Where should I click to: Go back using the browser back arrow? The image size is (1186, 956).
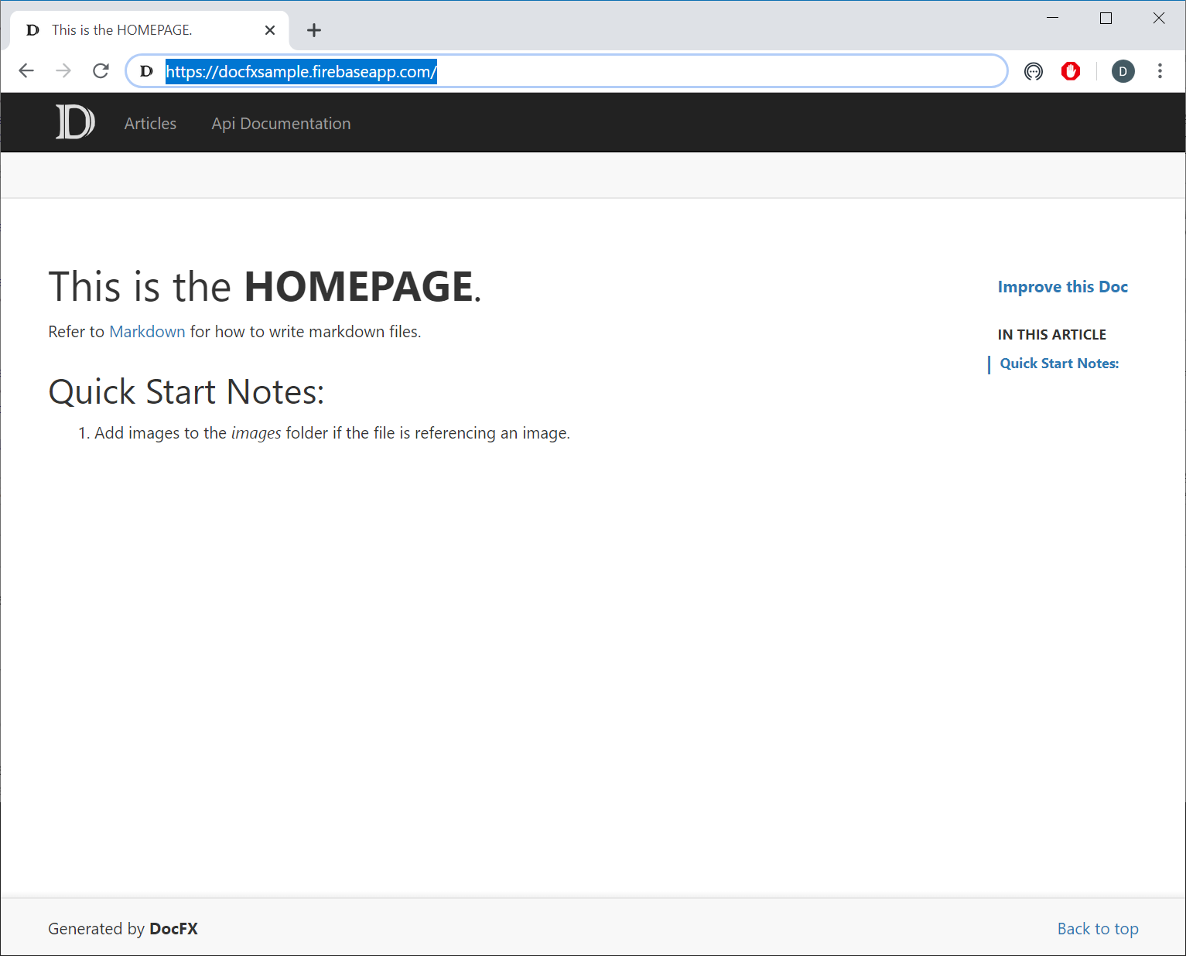pyautogui.click(x=26, y=71)
